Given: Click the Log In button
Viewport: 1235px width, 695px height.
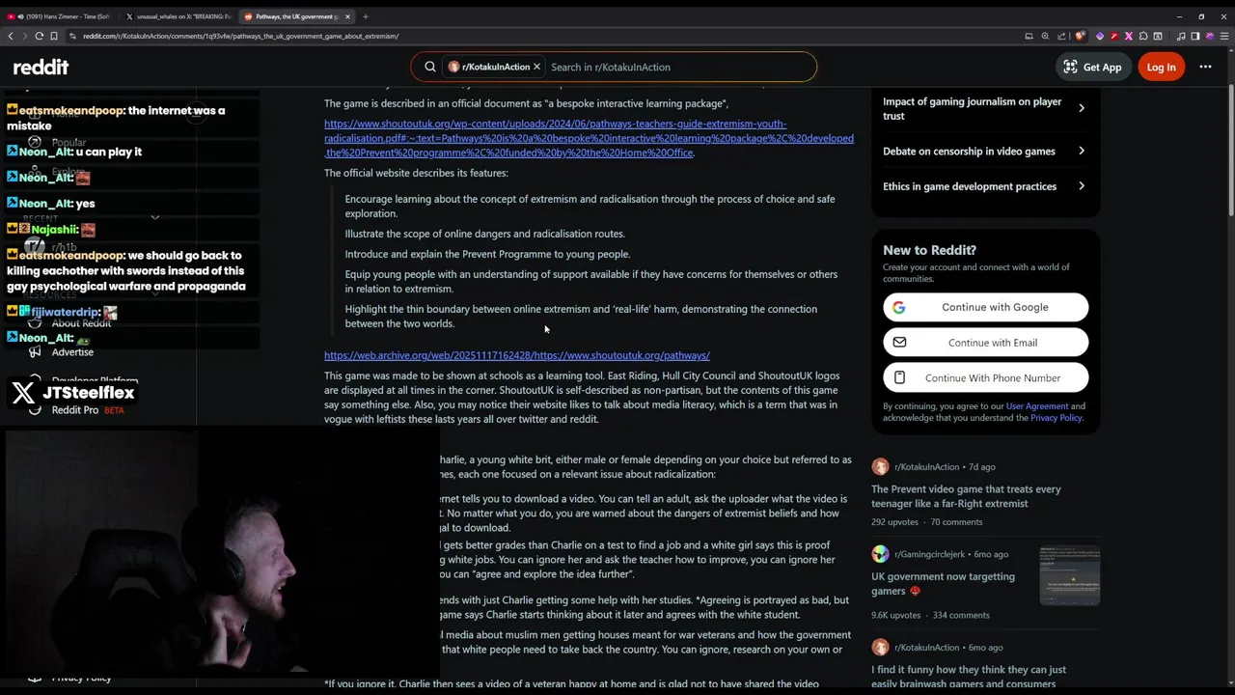Looking at the screenshot, I should click(1161, 67).
